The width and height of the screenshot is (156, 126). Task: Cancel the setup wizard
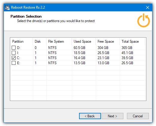pyautogui.click(x=138, y=116)
